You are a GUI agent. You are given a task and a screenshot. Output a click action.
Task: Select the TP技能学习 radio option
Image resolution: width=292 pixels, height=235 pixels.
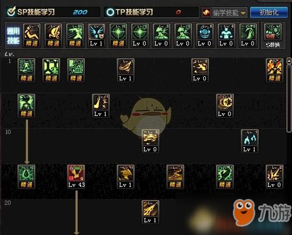110,12
